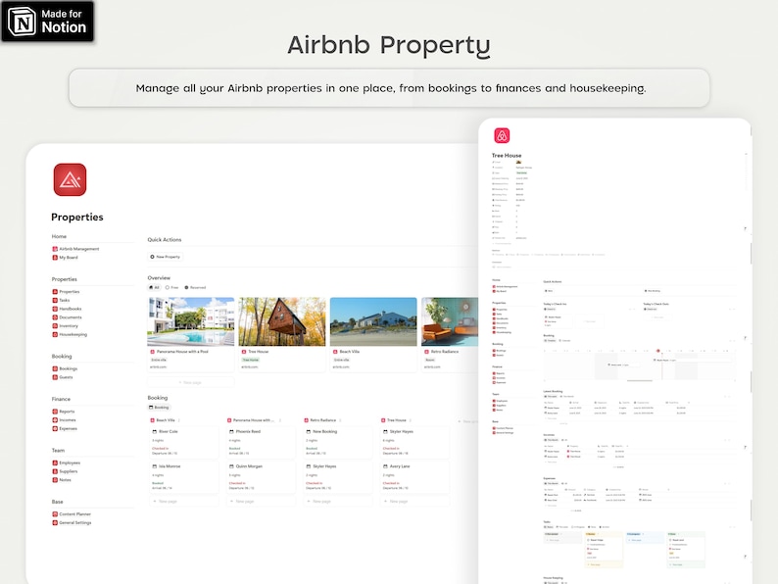Click the Airbnb logo above Tree House
This screenshot has width=778, height=584.
pyautogui.click(x=502, y=135)
